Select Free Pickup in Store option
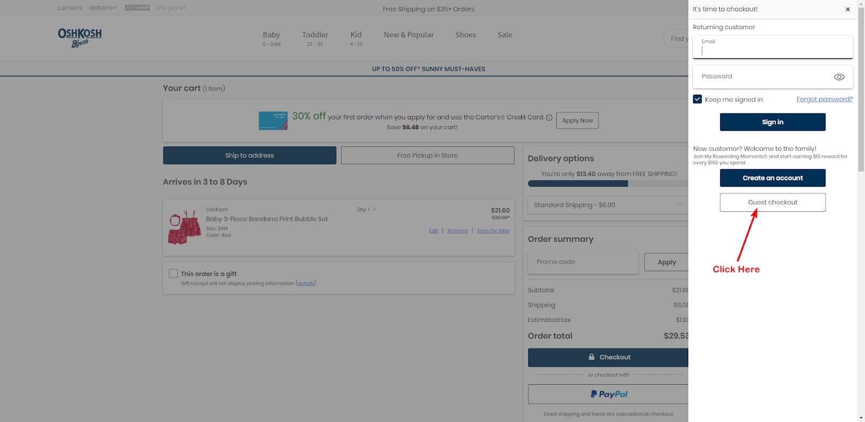The image size is (865, 422). point(428,156)
